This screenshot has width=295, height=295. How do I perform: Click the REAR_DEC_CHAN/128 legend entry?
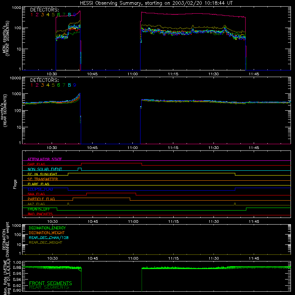click(x=49, y=237)
